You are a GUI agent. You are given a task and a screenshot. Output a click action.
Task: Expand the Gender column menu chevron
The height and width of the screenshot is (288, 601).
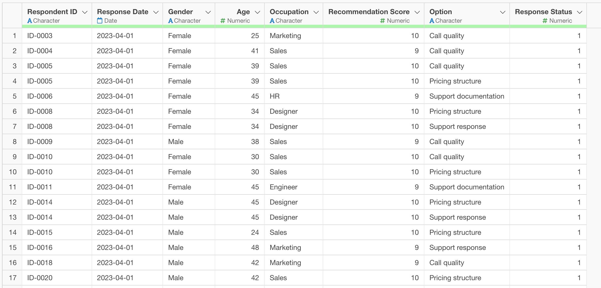pyautogui.click(x=208, y=12)
